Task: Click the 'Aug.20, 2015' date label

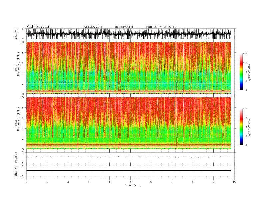Action: point(93,27)
